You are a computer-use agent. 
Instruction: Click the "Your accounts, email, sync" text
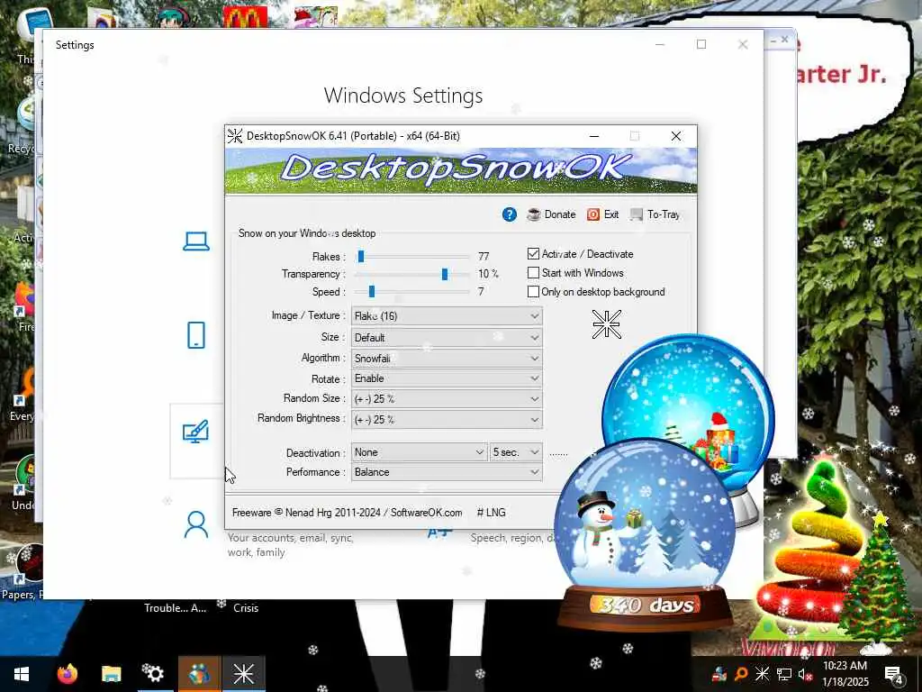point(291,538)
